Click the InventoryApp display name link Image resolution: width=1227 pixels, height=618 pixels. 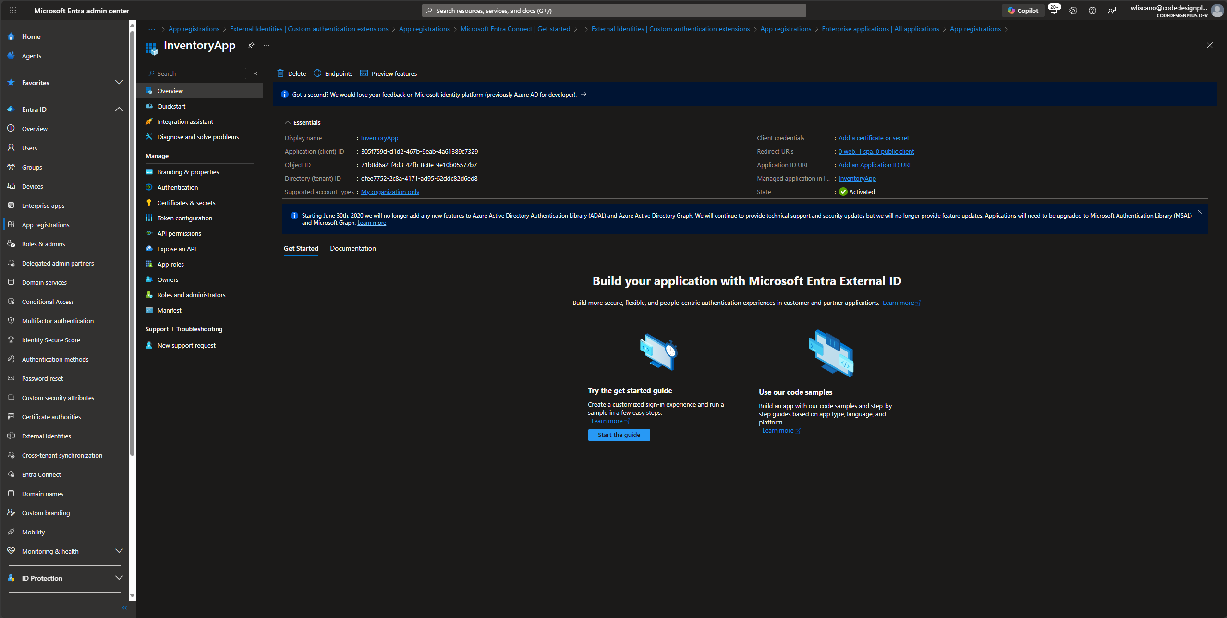pyautogui.click(x=379, y=138)
